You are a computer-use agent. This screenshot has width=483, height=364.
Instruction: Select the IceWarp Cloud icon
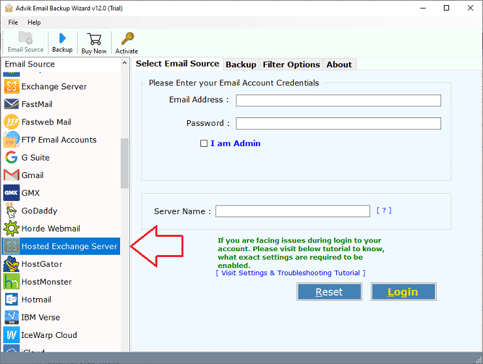click(x=12, y=335)
